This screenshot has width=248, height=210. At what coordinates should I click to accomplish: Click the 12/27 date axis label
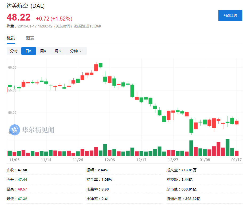173,160
